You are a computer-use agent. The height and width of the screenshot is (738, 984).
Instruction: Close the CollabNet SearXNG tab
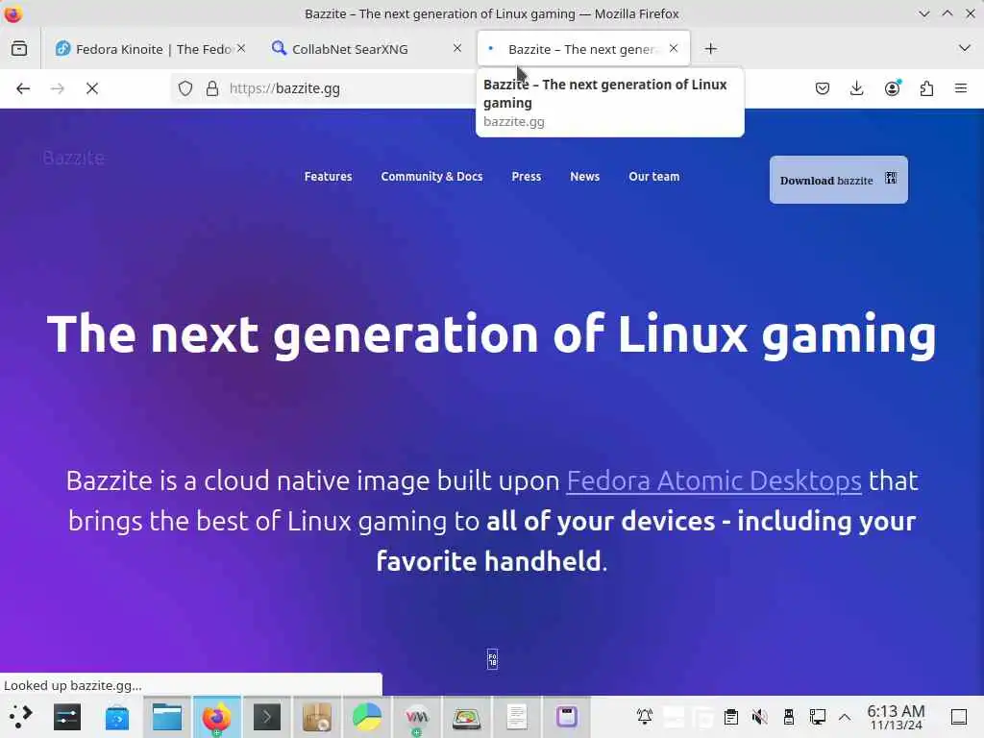(x=457, y=48)
